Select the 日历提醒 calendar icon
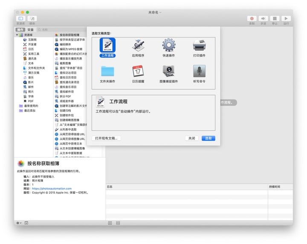Screen dimensions: 307x244 (138, 71)
